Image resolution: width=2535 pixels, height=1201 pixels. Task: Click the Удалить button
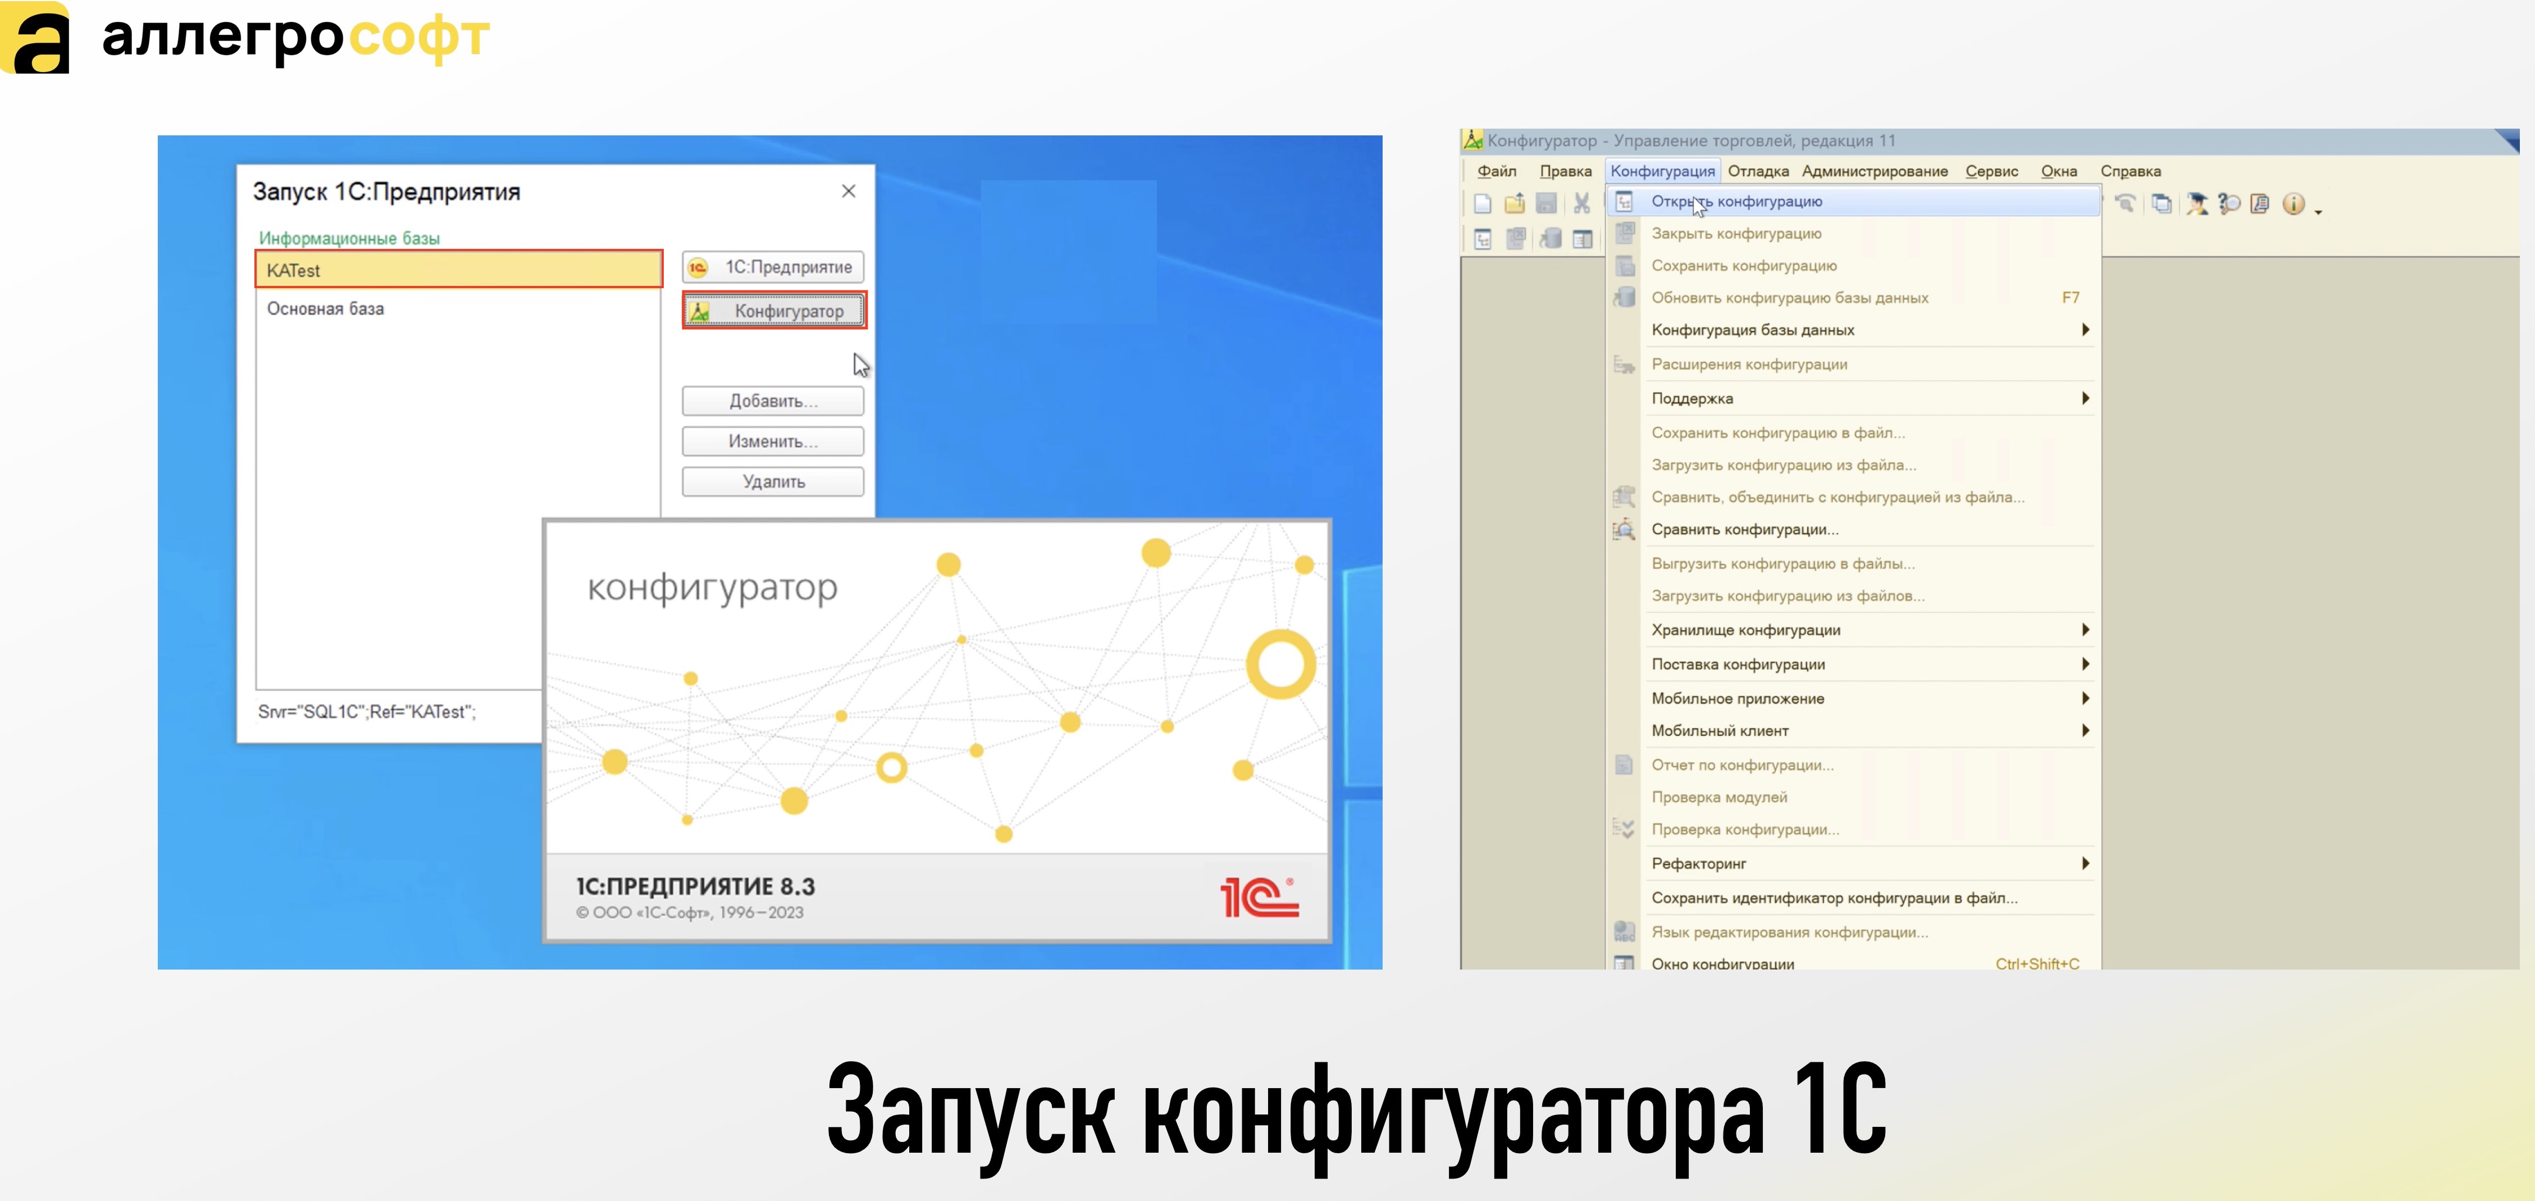click(773, 481)
